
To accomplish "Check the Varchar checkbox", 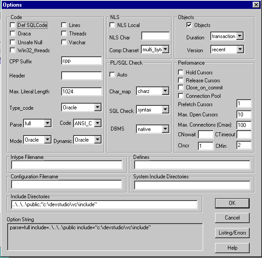I will click(x=64, y=42).
